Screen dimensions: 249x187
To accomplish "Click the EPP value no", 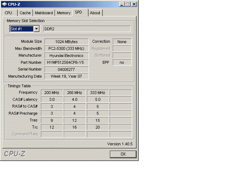I will tap(122, 62).
